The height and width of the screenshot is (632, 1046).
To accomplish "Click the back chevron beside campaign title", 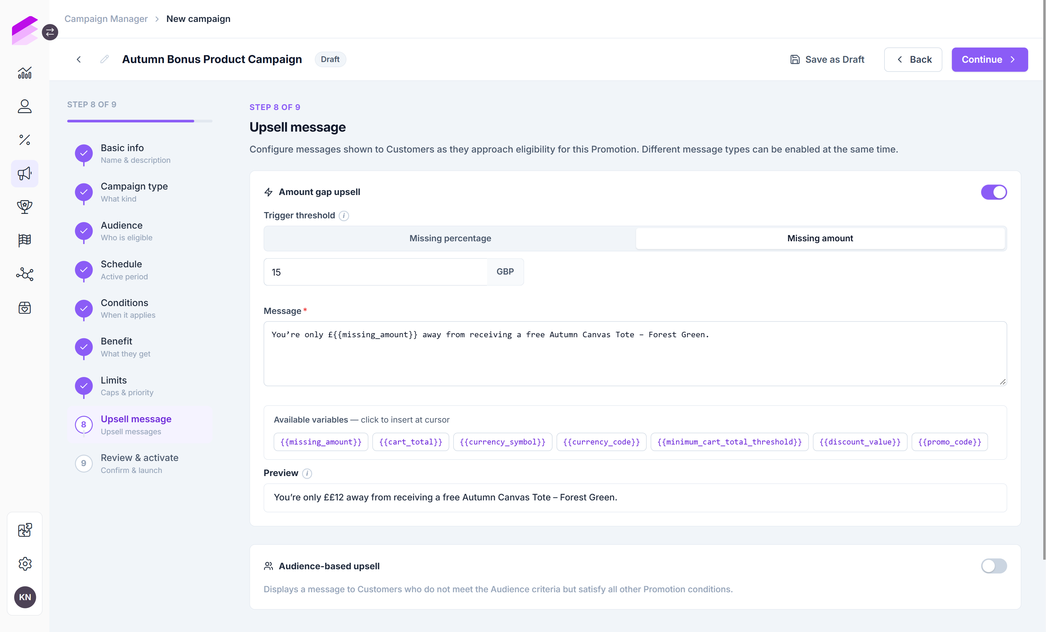I will pos(78,59).
